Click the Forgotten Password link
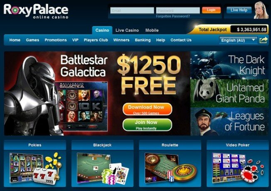271x191 pixels. [x=173, y=16]
